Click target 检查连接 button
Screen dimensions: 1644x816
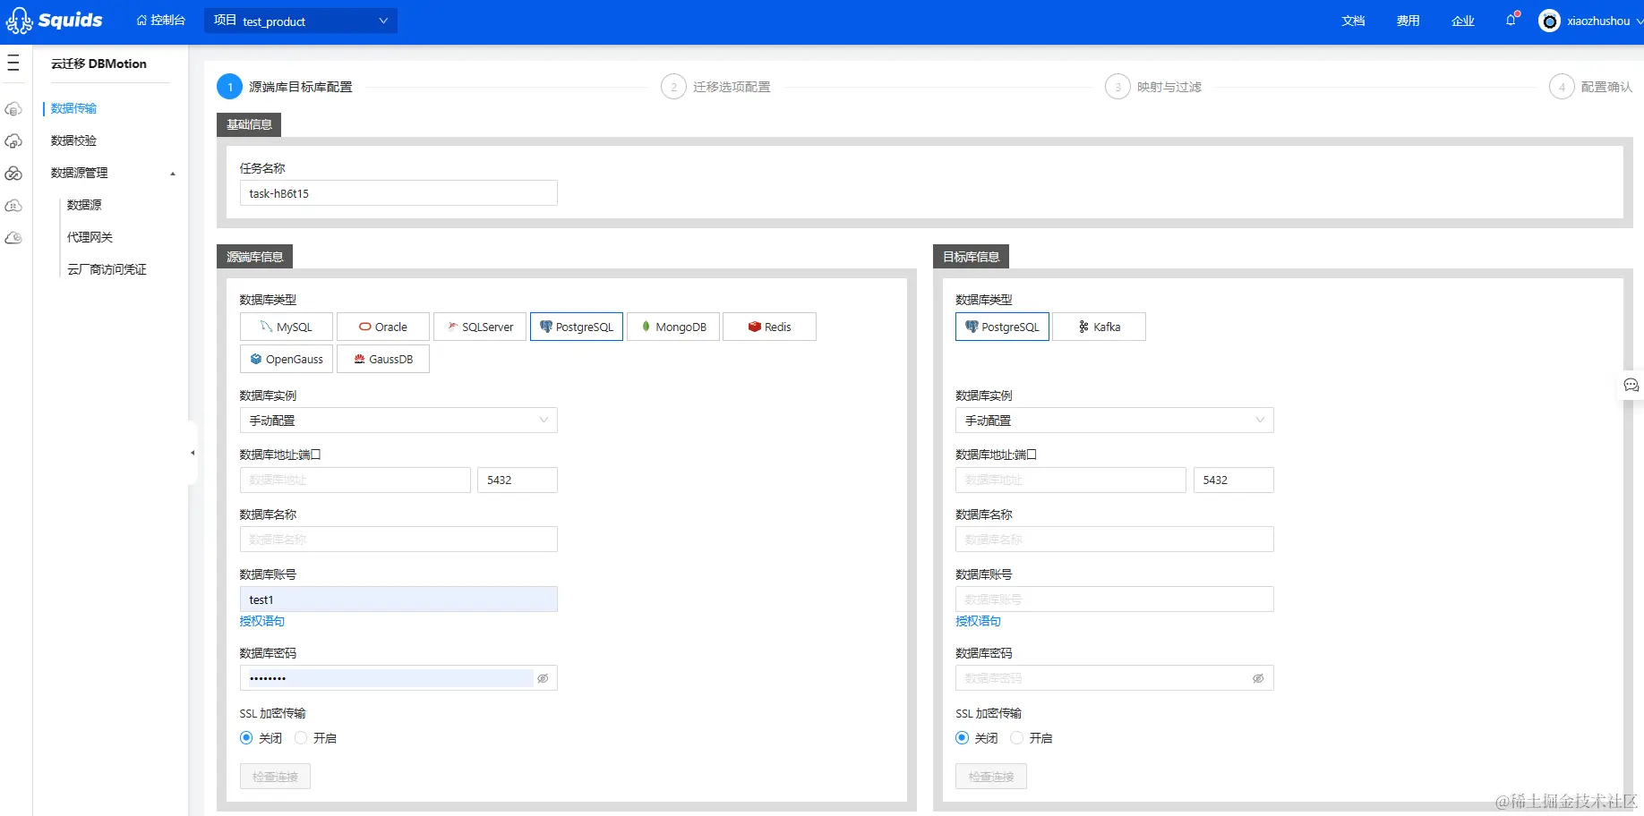(x=991, y=777)
